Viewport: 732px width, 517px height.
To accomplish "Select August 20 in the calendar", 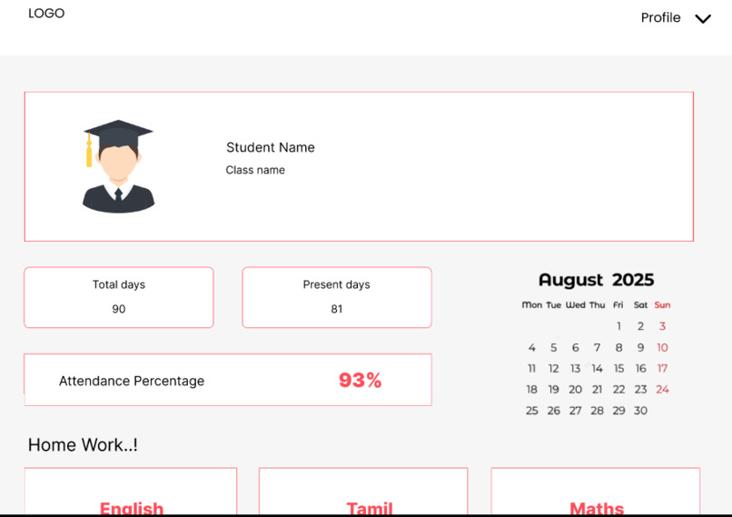I will (x=575, y=390).
